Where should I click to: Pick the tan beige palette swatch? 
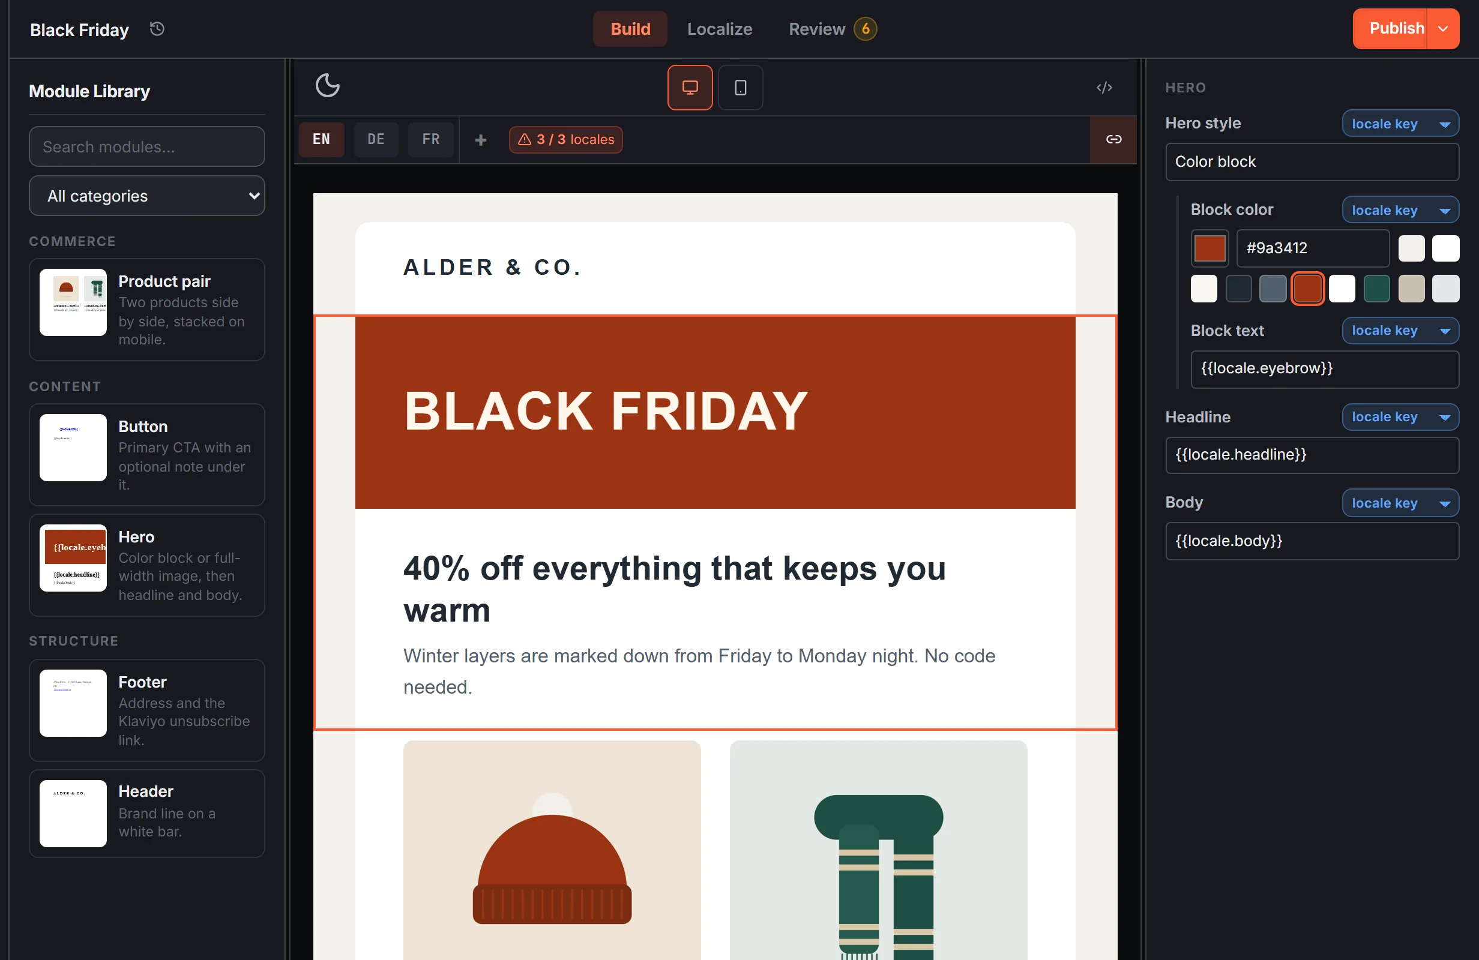[1411, 289]
